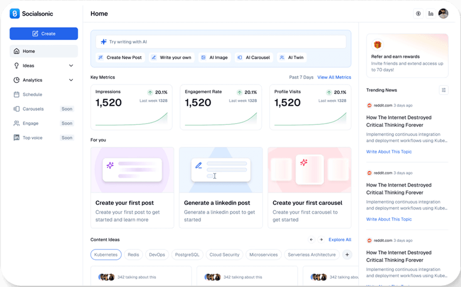461x287 pixels.
Task: Open Engage in the sidebar
Action: coord(44,123)
